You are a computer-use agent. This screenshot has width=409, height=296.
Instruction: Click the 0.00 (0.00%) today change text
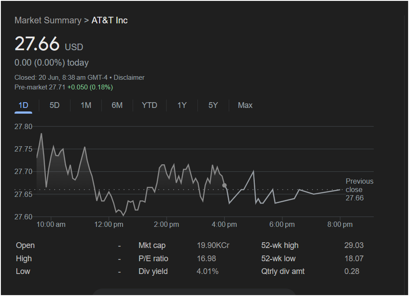pos(52,63)
